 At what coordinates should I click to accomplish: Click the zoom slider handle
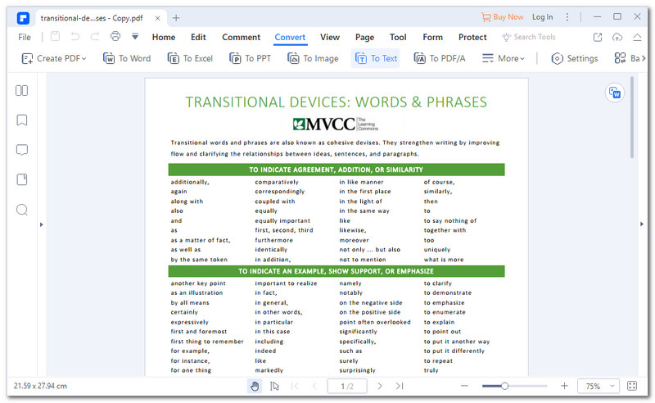[x=504, y=386]
